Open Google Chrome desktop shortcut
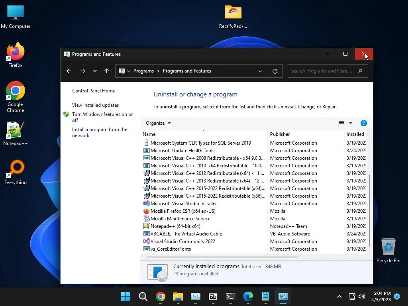The width and height of the screenshot is (408, 306). coord(16,97)
